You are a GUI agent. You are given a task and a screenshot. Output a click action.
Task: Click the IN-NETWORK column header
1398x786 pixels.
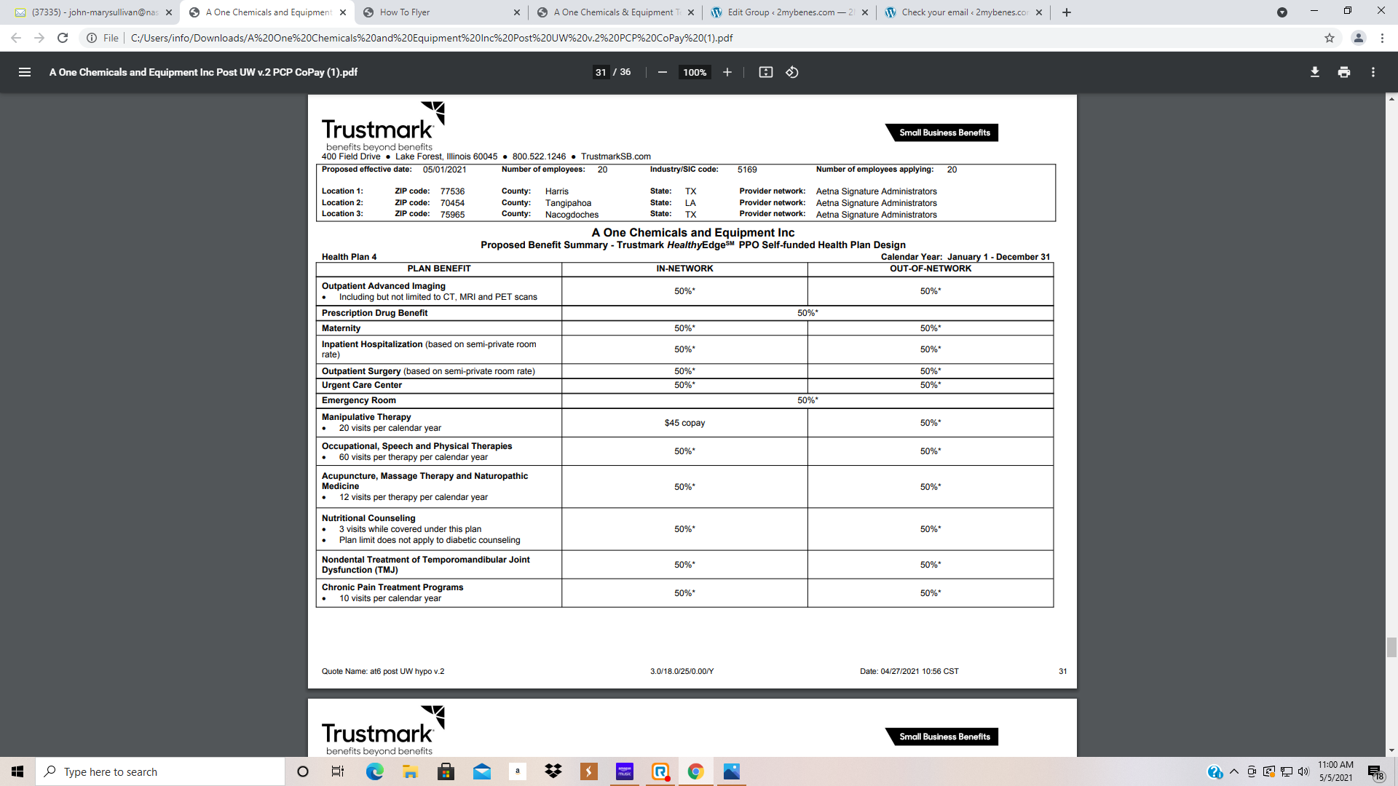click(x=684, y=269)
